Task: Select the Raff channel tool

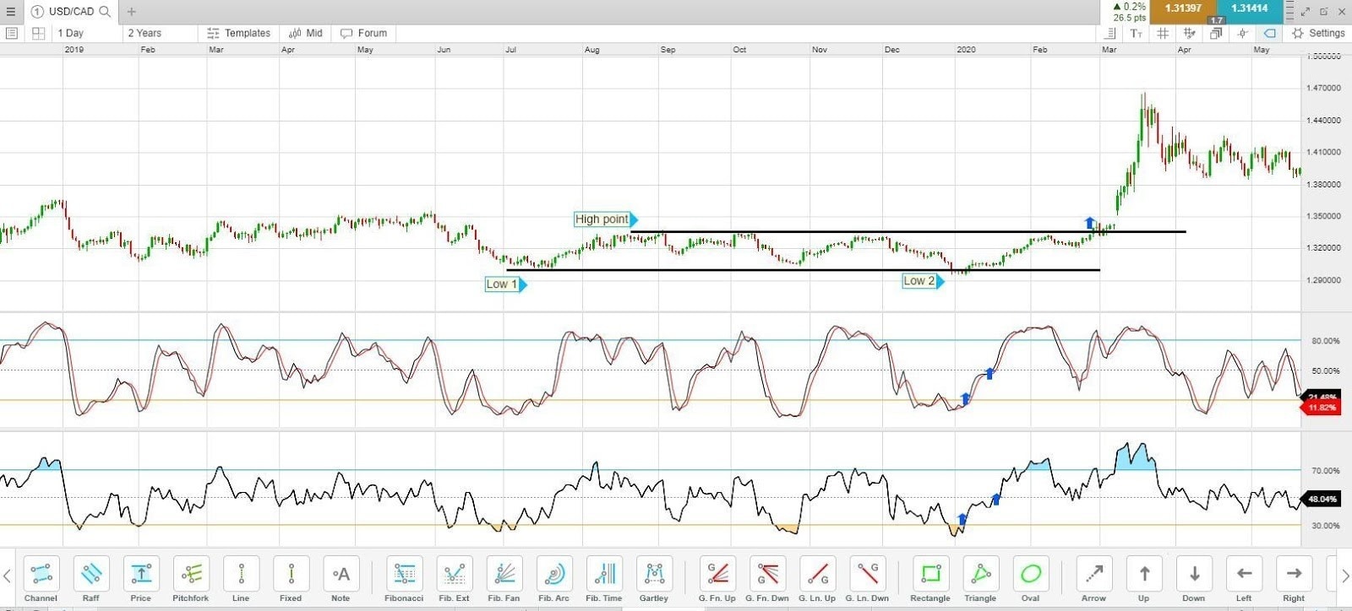Action: pos(90,579)
